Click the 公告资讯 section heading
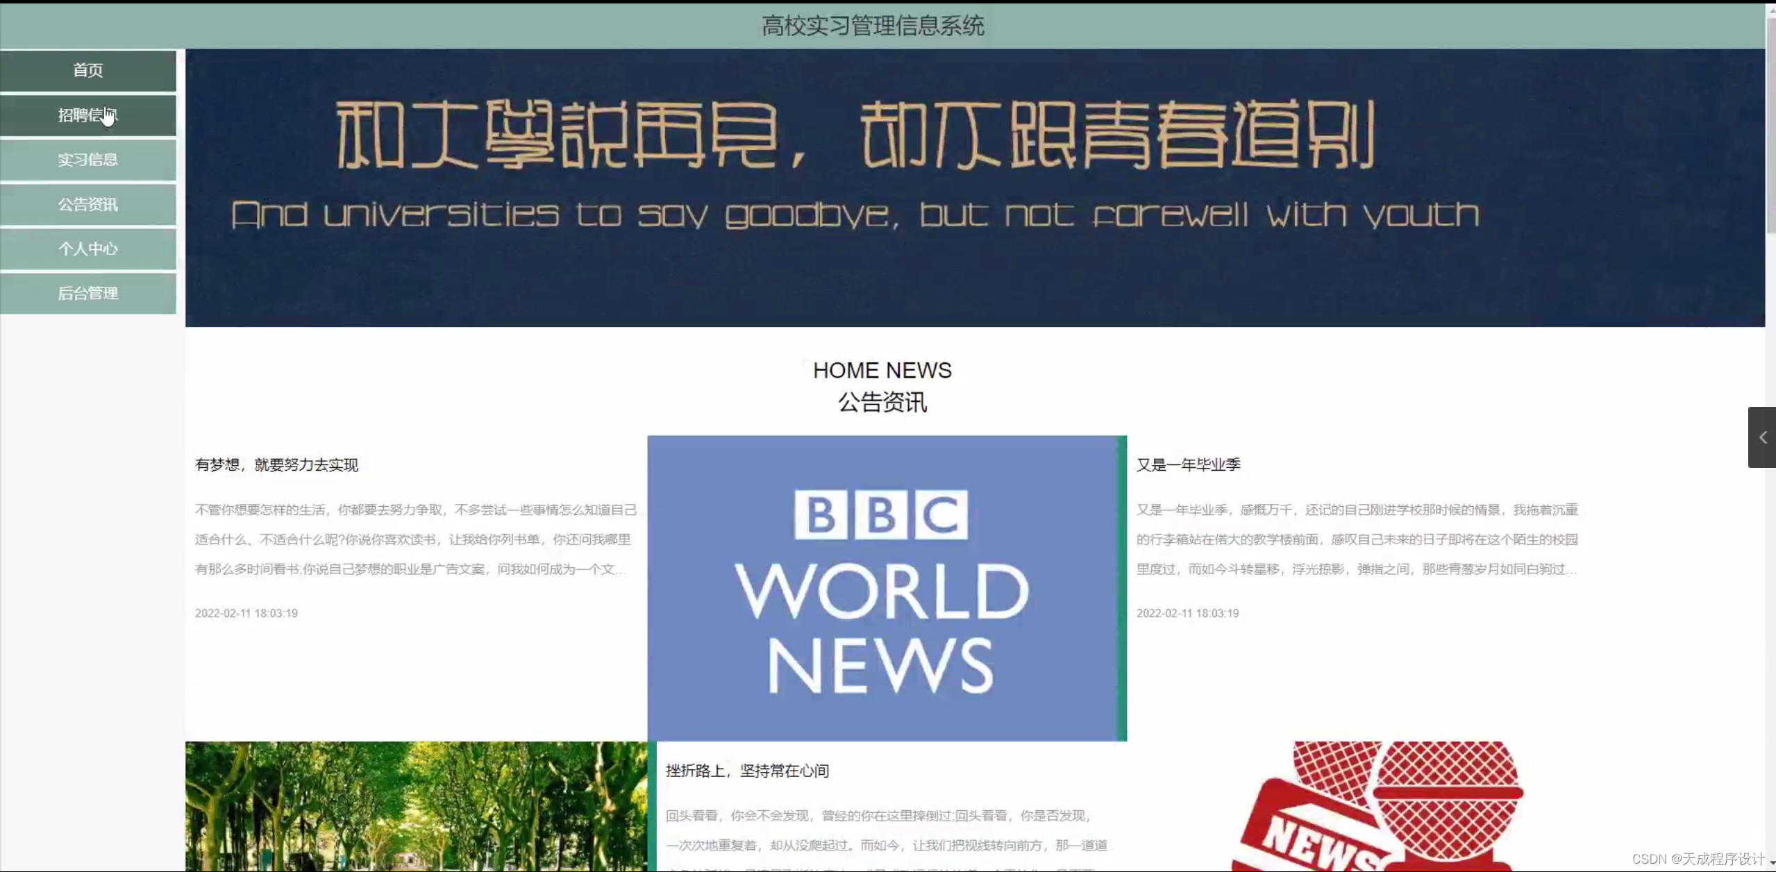The width and height of the screenshot is (1776, 872). tap(882, 402)
